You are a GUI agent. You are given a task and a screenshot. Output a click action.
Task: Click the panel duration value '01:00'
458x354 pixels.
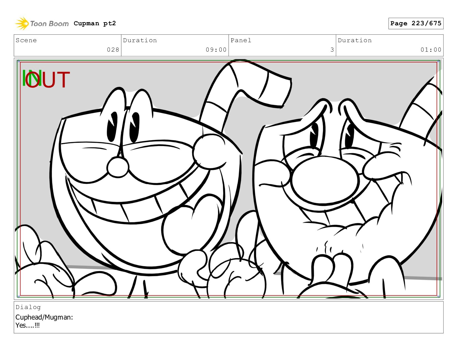coord(431,50)
